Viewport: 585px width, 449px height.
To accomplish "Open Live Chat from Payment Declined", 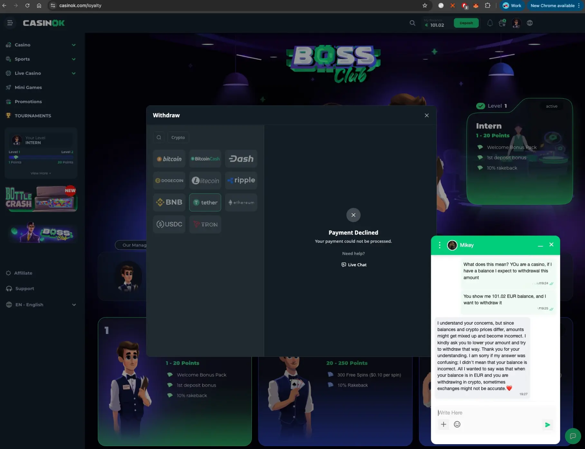I will pos(354,265).
